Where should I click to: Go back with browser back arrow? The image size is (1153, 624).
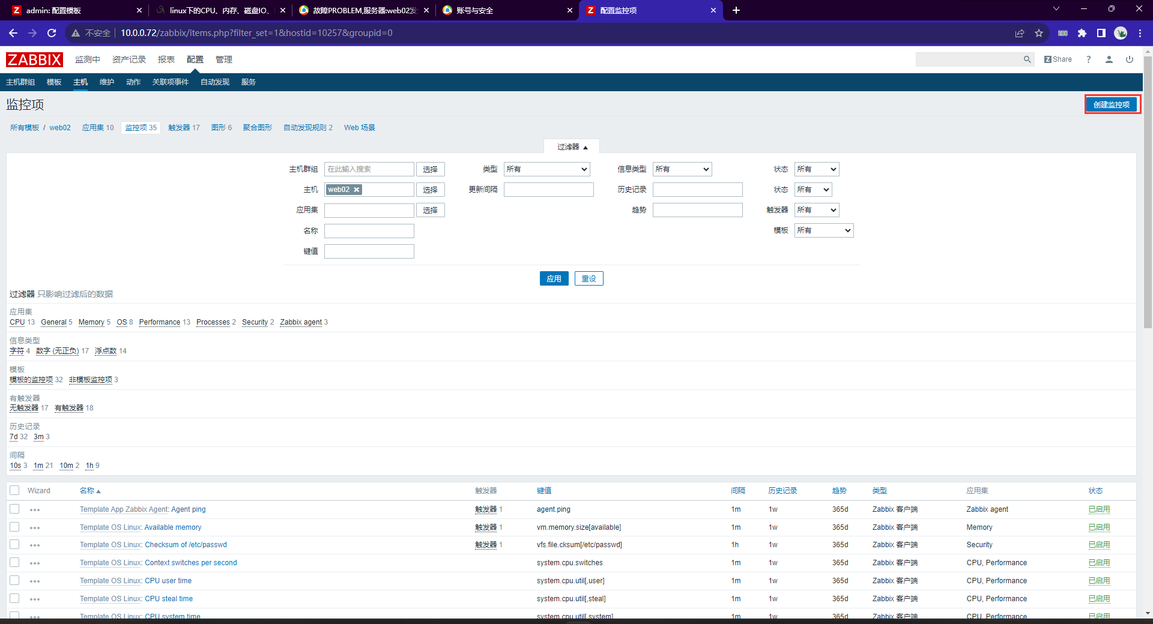[x=13, y=33]
